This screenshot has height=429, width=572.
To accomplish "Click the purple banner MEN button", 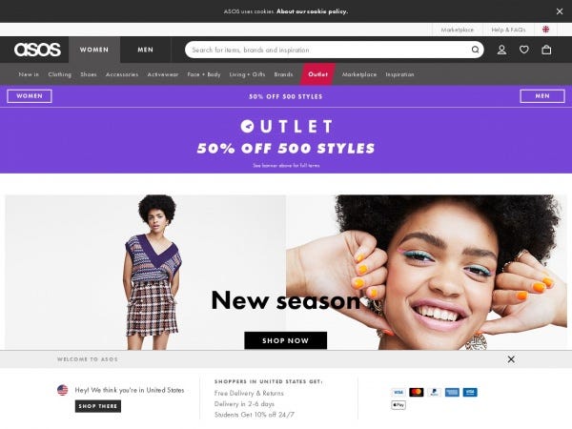I will click(x=542, y=96).
